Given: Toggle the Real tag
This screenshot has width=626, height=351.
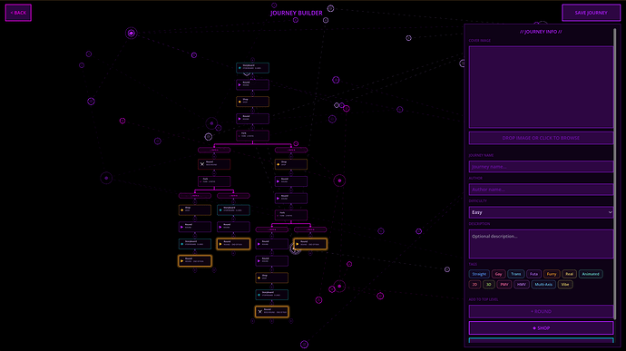Looking at the screenshot, I should pos(570,274).
